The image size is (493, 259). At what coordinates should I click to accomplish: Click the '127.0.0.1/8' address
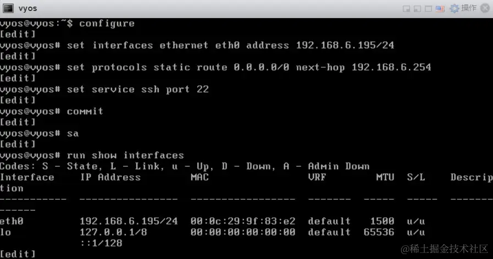pyautogui.click(x=113, y=232)
